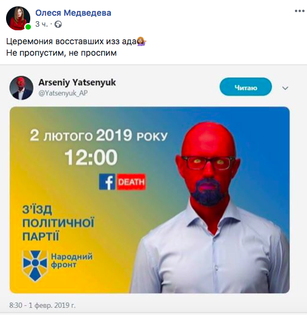Open the Arseniy Yatsenyuk name link

click(77, 82)
